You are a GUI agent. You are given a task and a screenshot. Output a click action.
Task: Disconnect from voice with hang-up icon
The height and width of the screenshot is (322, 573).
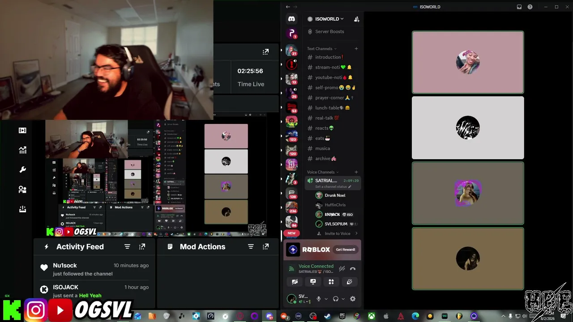(353, 269)
